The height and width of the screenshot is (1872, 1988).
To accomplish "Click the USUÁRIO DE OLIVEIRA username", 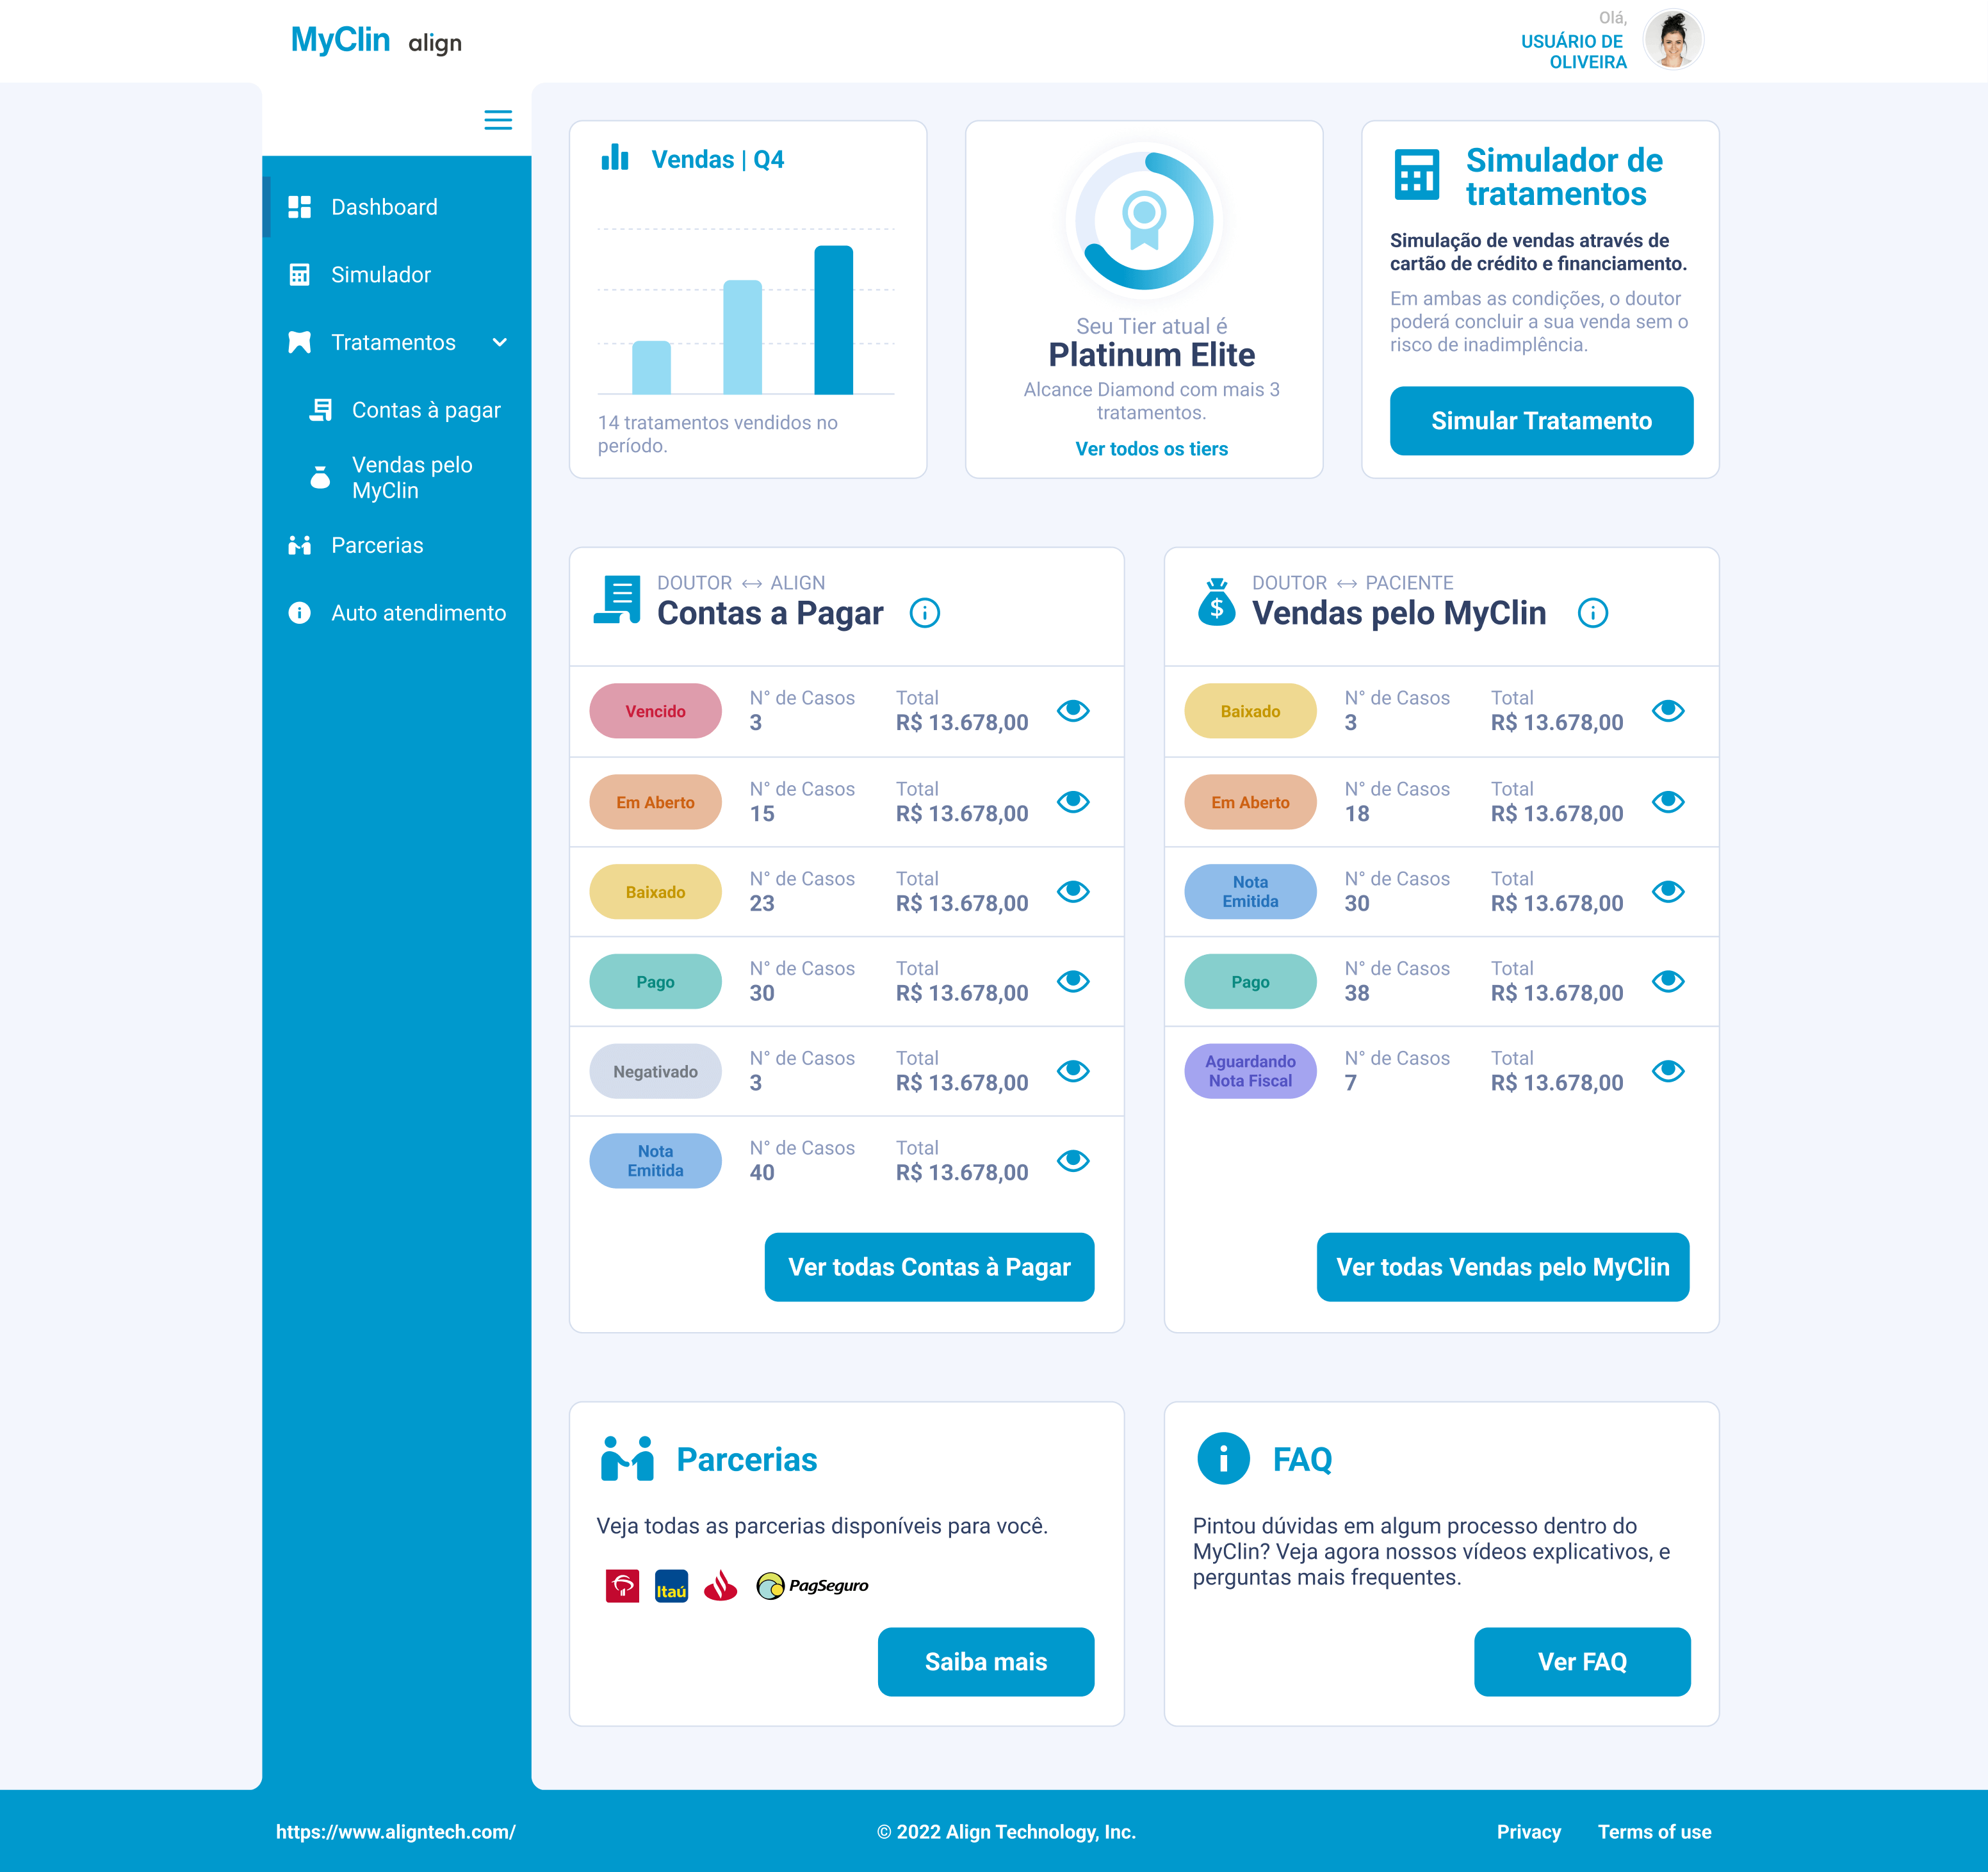I will pos(1573,52).
